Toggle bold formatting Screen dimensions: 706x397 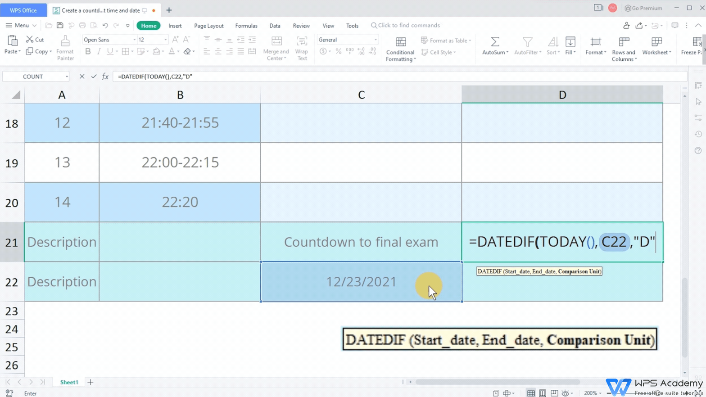88,52
